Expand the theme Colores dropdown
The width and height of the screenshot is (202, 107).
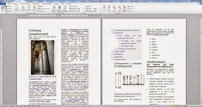coord(9,7)
